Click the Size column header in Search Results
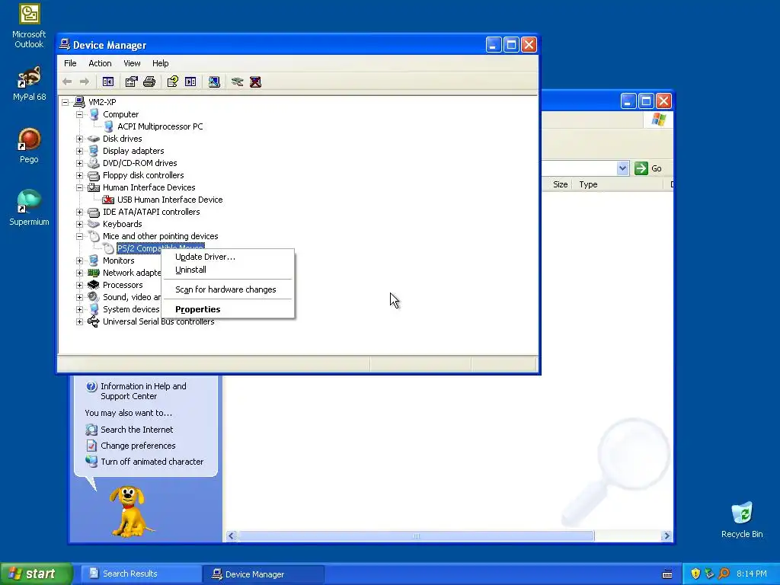The image size is (780, 585). click(x=560, y=184)
